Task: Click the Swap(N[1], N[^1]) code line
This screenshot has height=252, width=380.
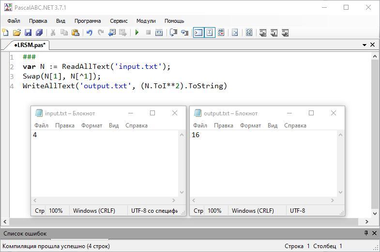Action: click(61, 76)
